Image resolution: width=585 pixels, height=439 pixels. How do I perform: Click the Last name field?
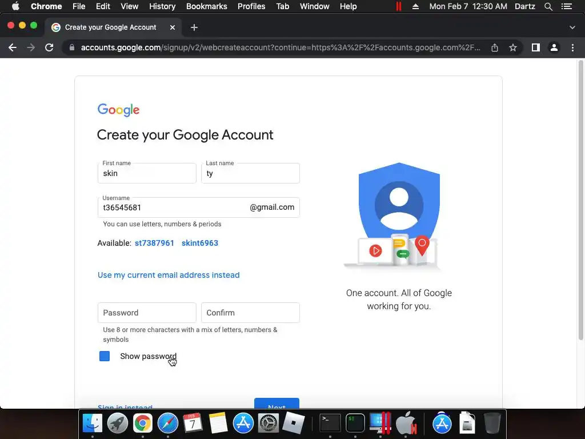pos(250,173)
